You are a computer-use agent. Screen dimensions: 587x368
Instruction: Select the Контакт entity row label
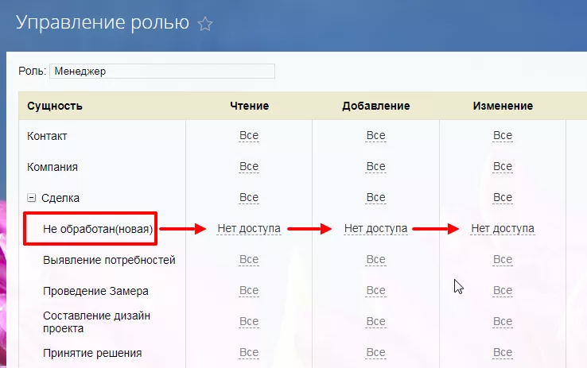click(47, 136)
